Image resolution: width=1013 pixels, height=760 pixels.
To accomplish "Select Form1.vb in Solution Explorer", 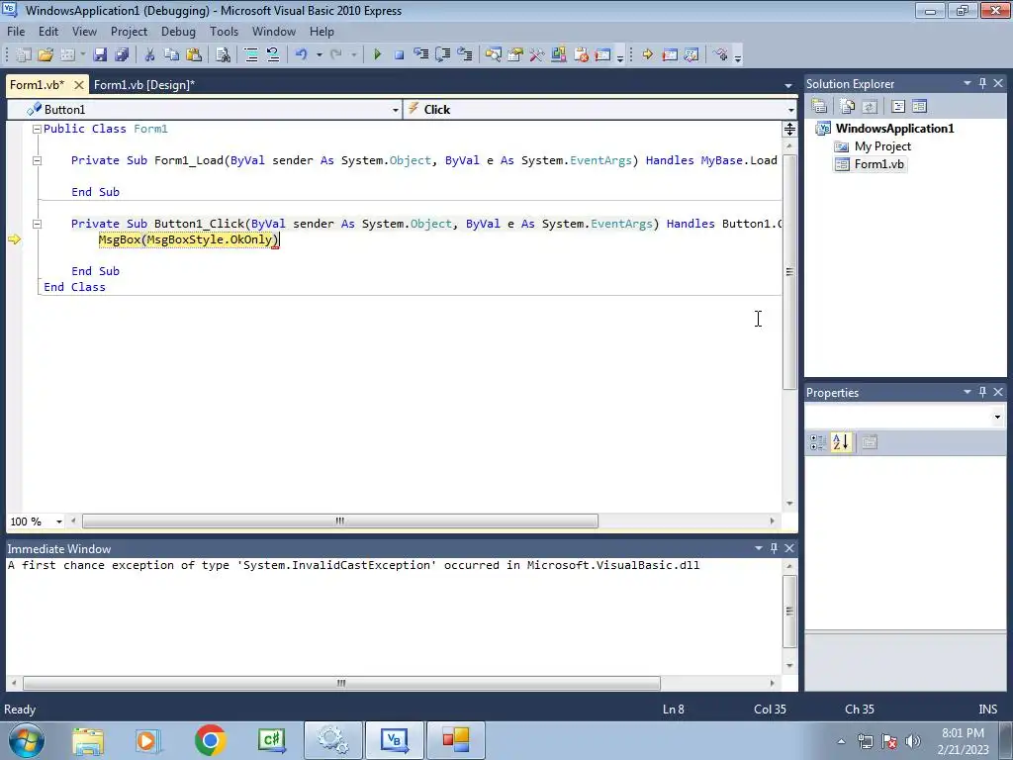I will (x=878, y=164).
